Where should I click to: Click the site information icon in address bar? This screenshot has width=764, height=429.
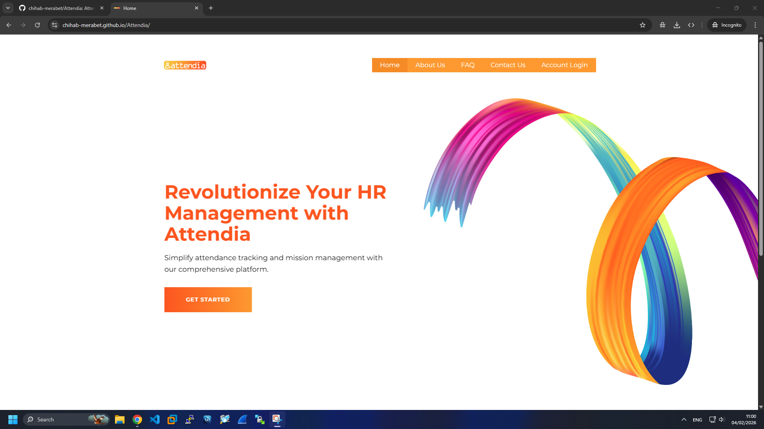(x=55, y=25)
